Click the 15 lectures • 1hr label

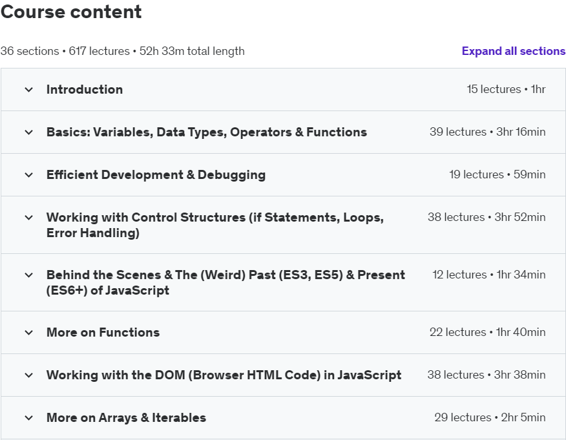506,90
